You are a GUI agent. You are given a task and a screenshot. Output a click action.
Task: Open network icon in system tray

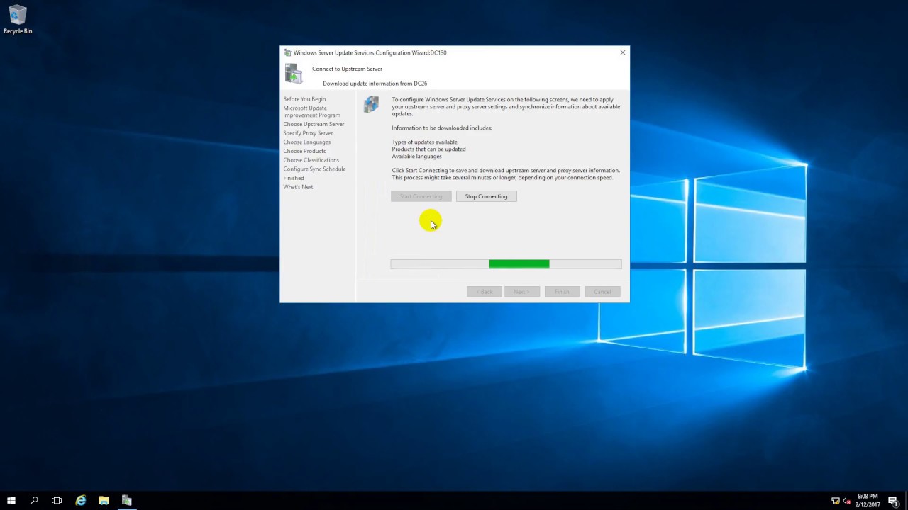[x=836, y=501]
